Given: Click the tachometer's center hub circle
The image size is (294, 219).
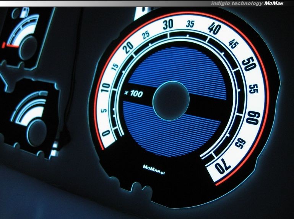Looking at the screenshot, I should pos(171,100).
